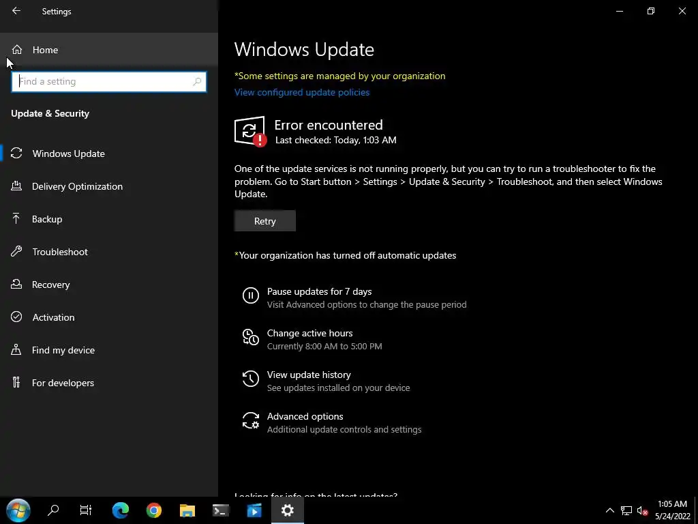Launch Google Chrome from taskbar
The height and width of the screenshot is (524, 698).
tap(154, 510)
